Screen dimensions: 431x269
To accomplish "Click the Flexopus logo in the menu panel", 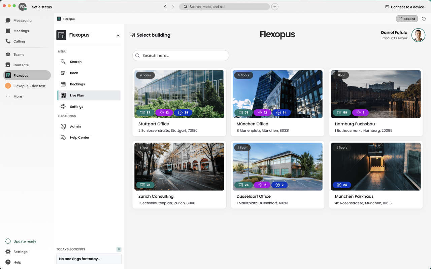I will point(61,35).
